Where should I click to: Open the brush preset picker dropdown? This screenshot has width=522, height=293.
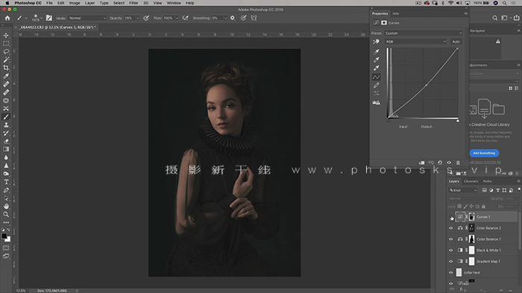pyautogui.click(x=41, y=18)
